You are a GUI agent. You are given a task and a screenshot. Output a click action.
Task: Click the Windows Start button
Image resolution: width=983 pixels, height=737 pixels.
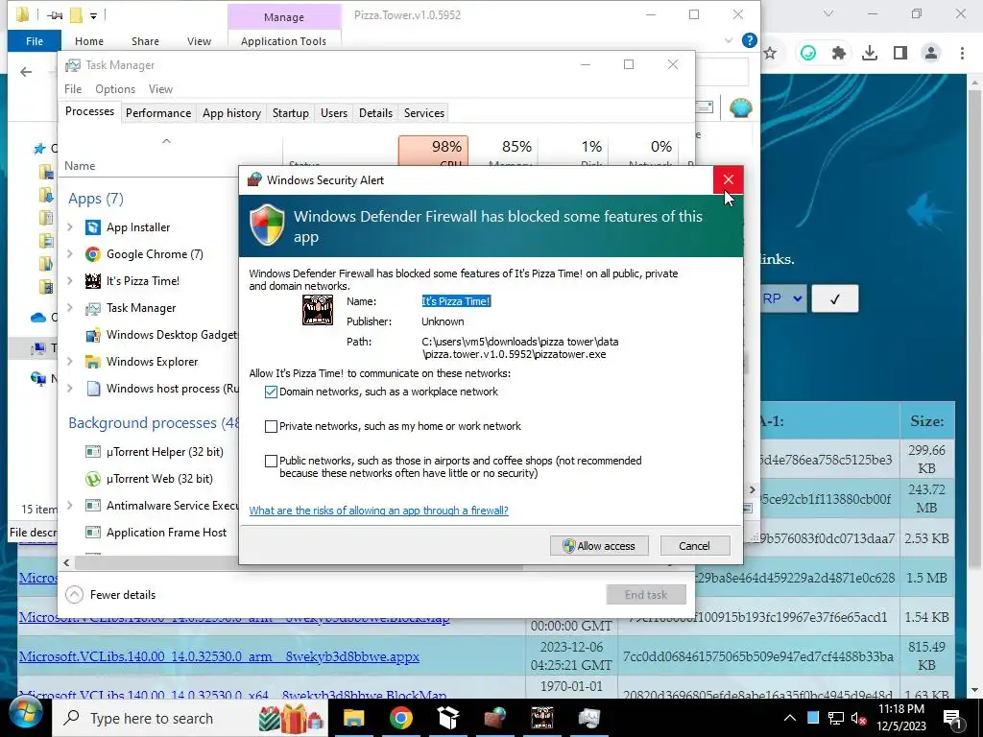click(25, 714)
